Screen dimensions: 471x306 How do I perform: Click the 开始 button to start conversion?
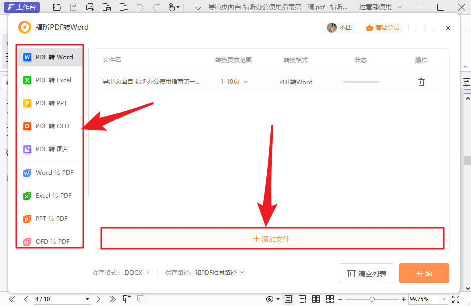tap(424, 273)
